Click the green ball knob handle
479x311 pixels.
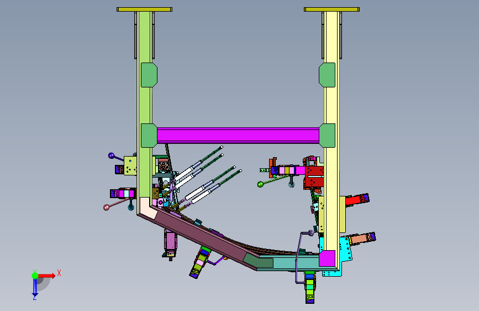point(261,184)
